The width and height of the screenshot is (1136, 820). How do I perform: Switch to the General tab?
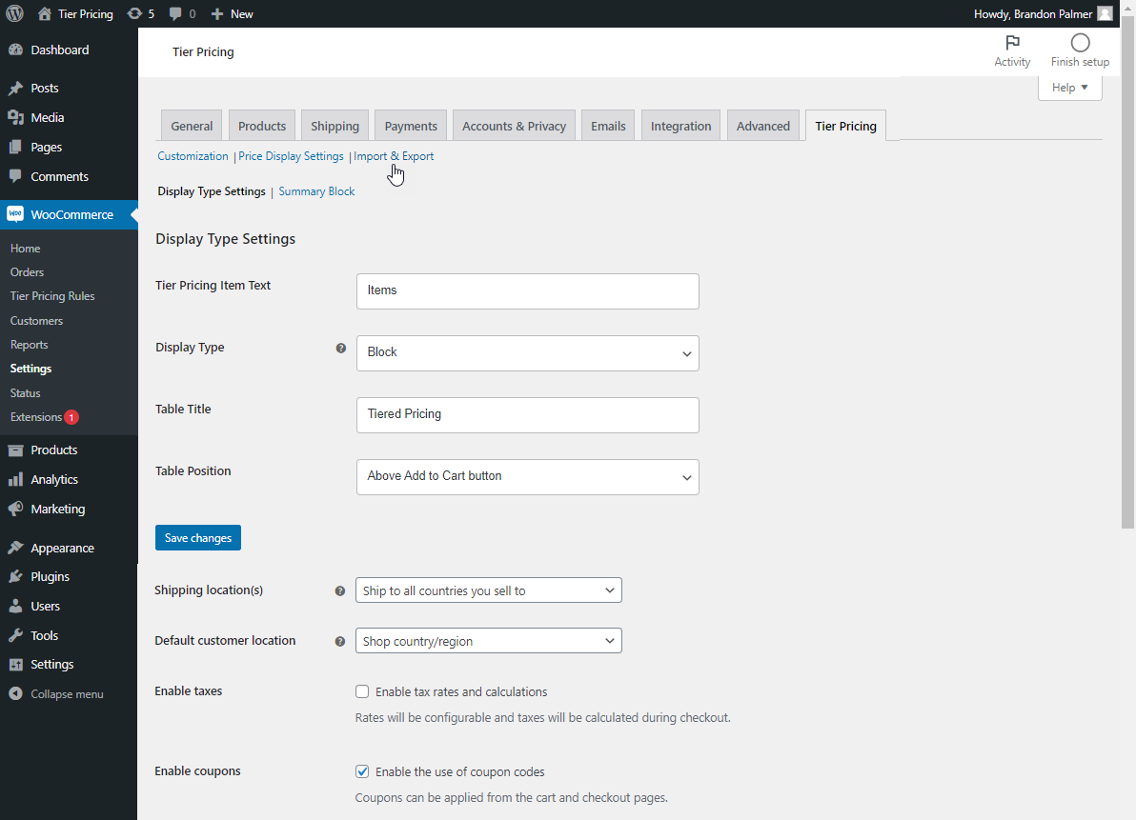[x=192, y=126]
